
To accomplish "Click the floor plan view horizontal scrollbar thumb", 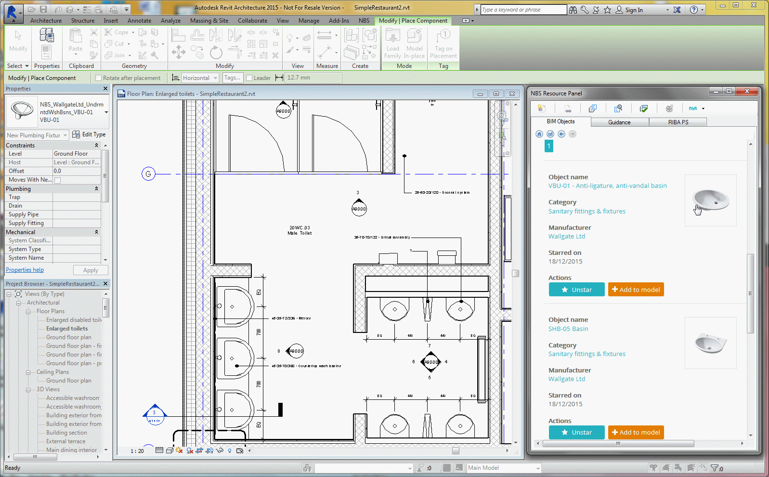I will click(x=456, y=451).
